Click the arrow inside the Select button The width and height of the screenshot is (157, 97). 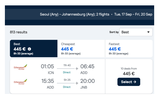coord(135,82)
